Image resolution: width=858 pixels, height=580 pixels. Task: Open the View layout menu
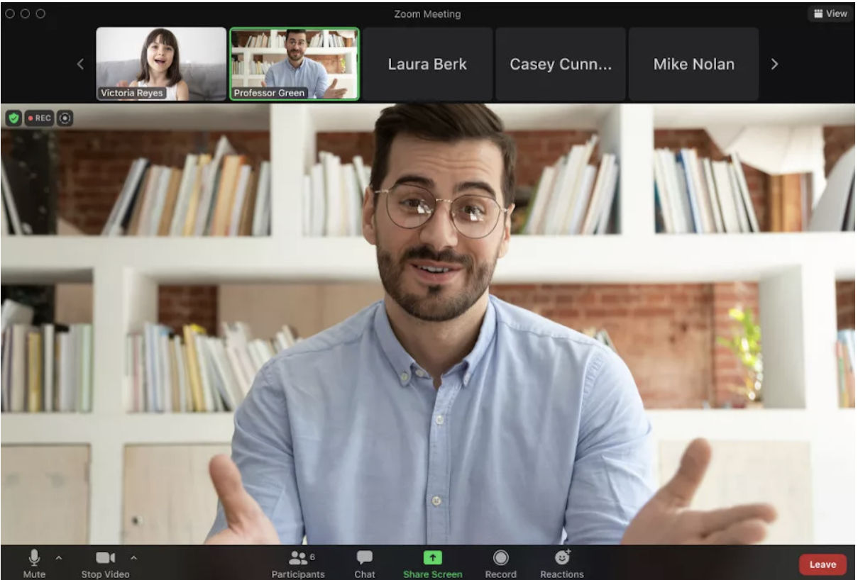click(830, 13)
